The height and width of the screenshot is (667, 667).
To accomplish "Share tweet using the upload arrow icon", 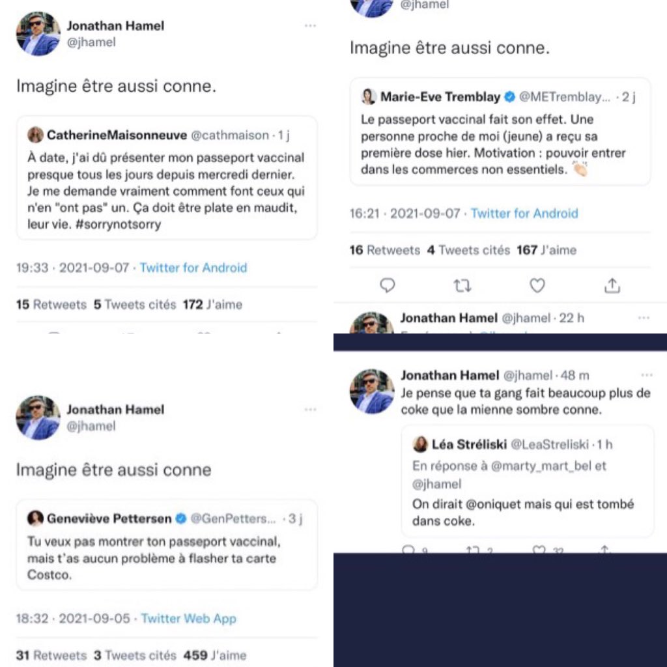I will click(x=612, y=285).
